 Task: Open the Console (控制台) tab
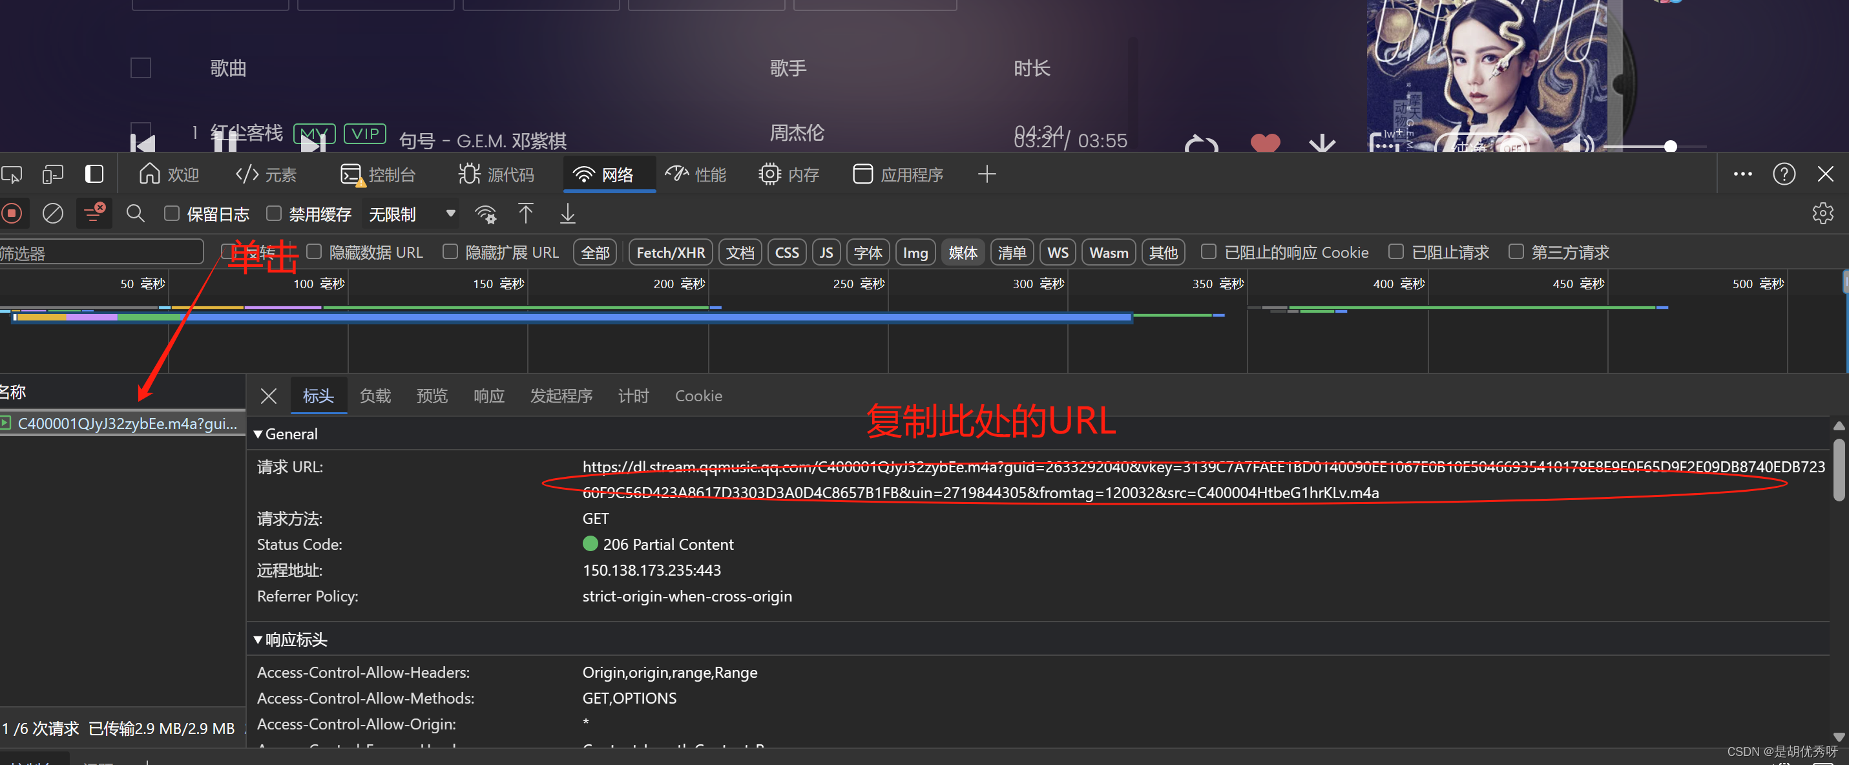point(377,174)
